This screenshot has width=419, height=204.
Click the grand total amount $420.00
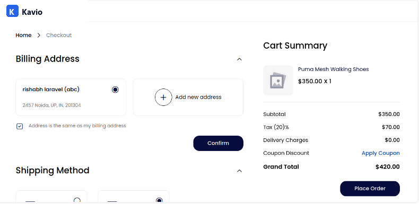[x=388, y=167]
